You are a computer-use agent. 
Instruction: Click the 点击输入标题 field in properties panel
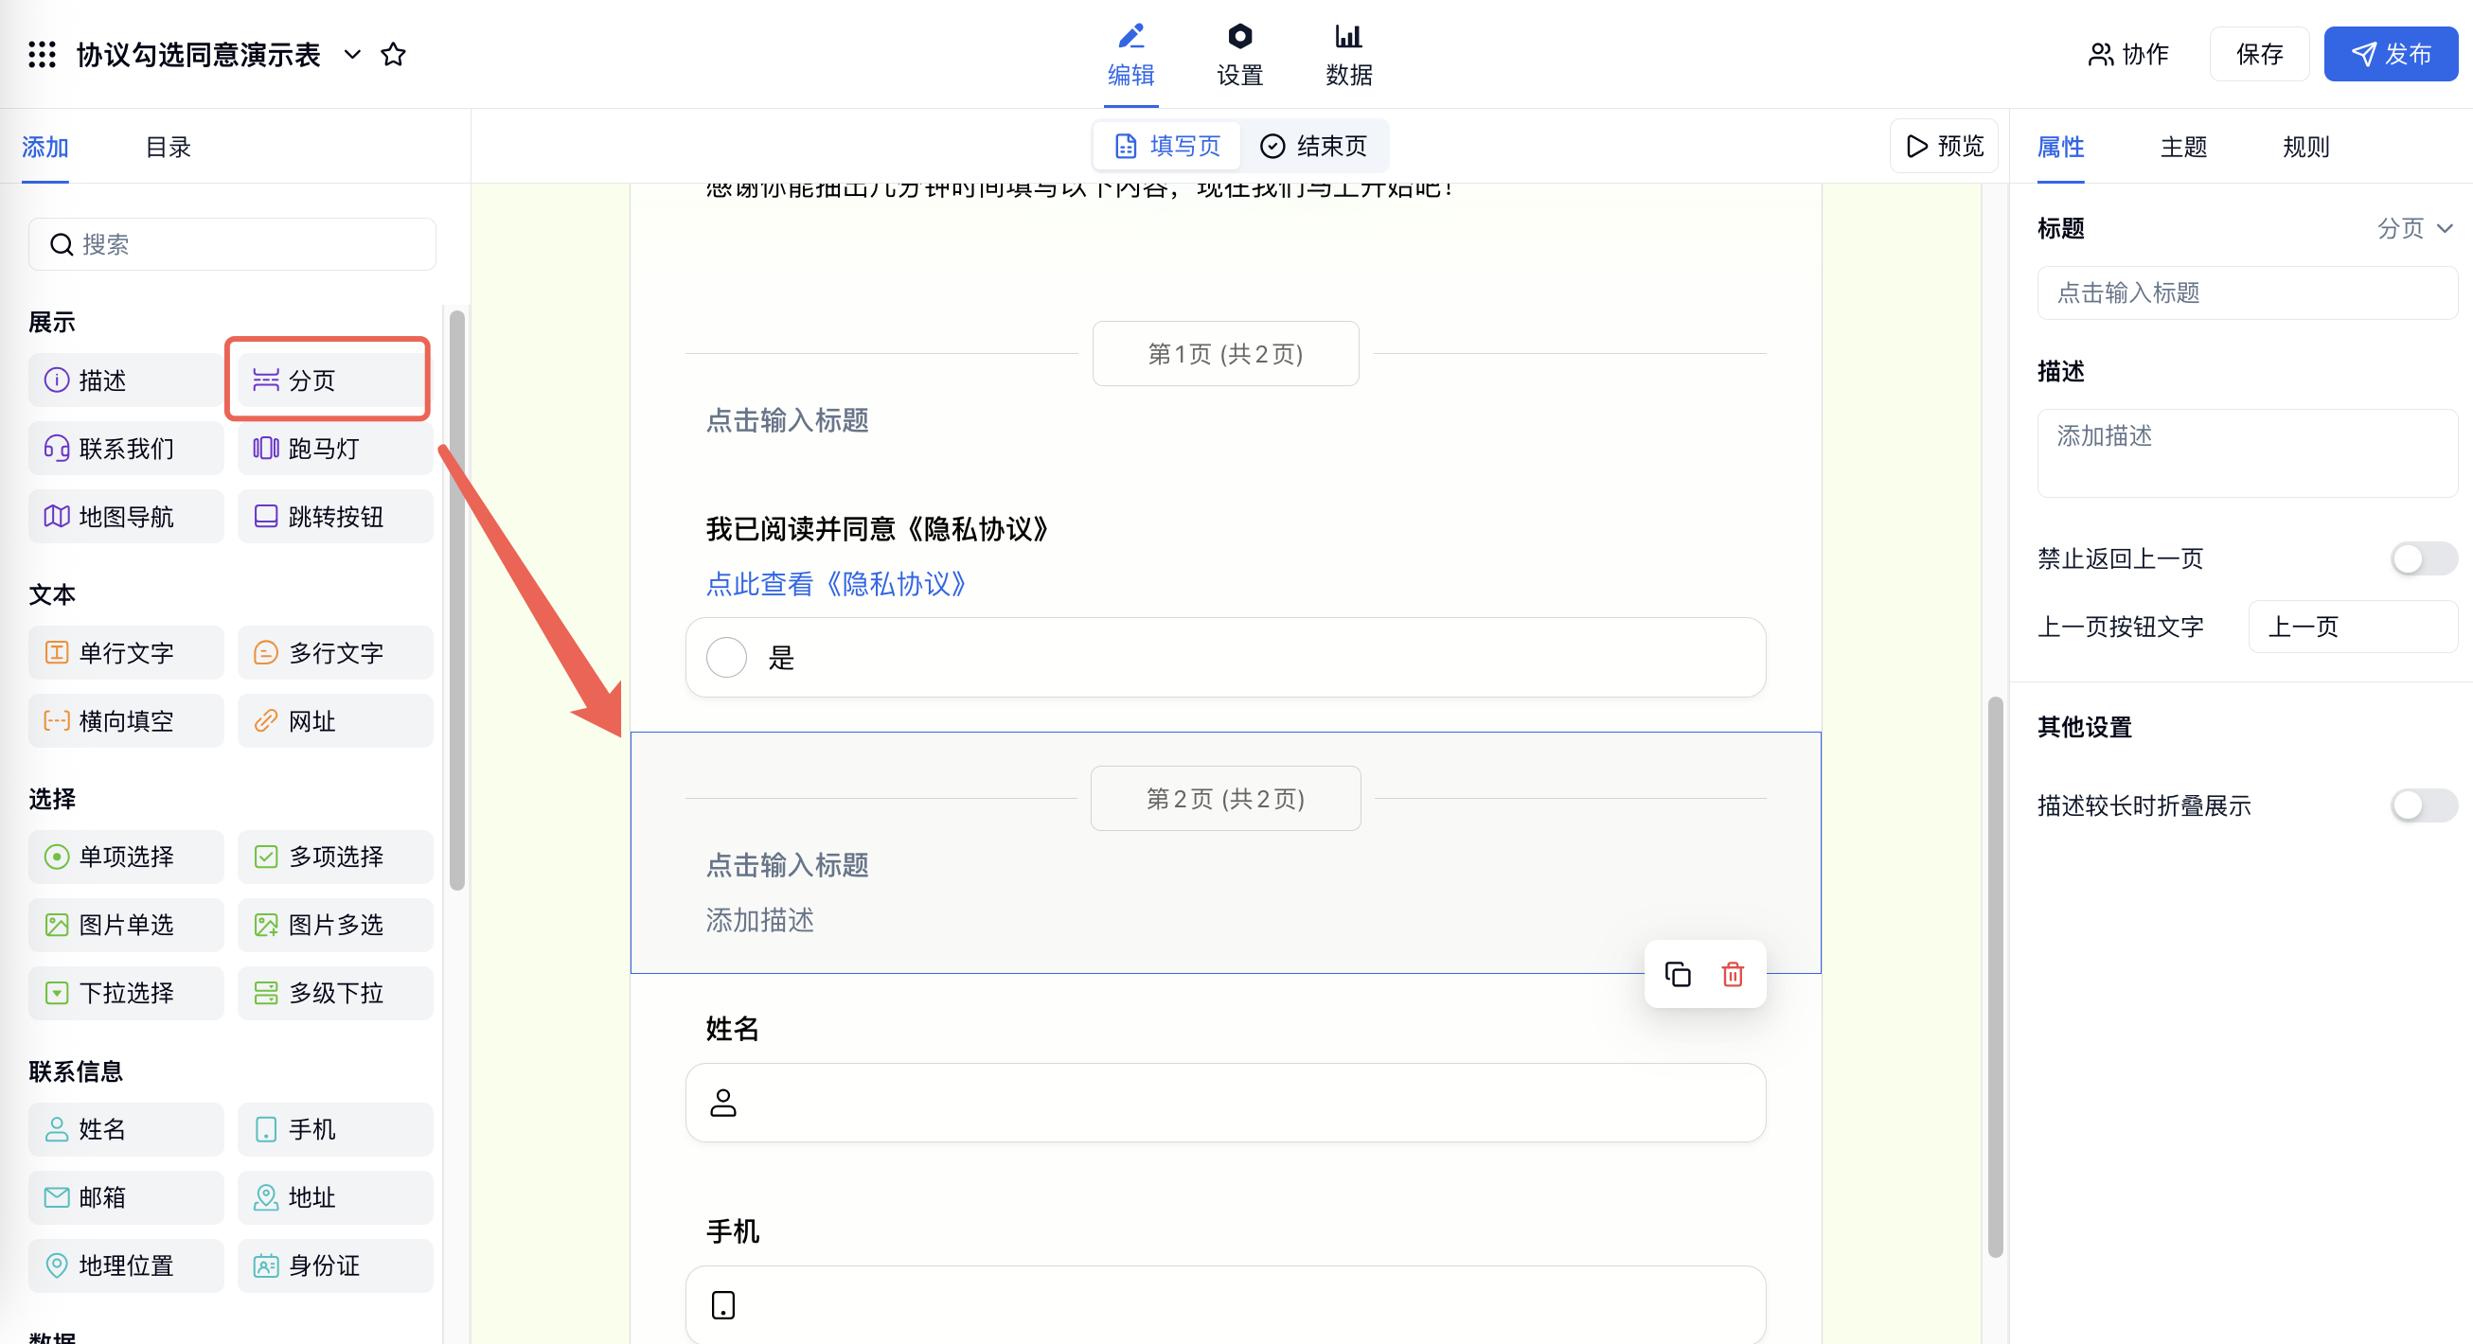pyautogui.click(x=2247, y=292)
